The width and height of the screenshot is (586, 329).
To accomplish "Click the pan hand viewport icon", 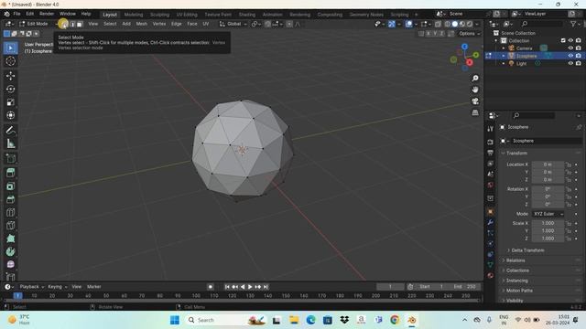I will point(475,90).
